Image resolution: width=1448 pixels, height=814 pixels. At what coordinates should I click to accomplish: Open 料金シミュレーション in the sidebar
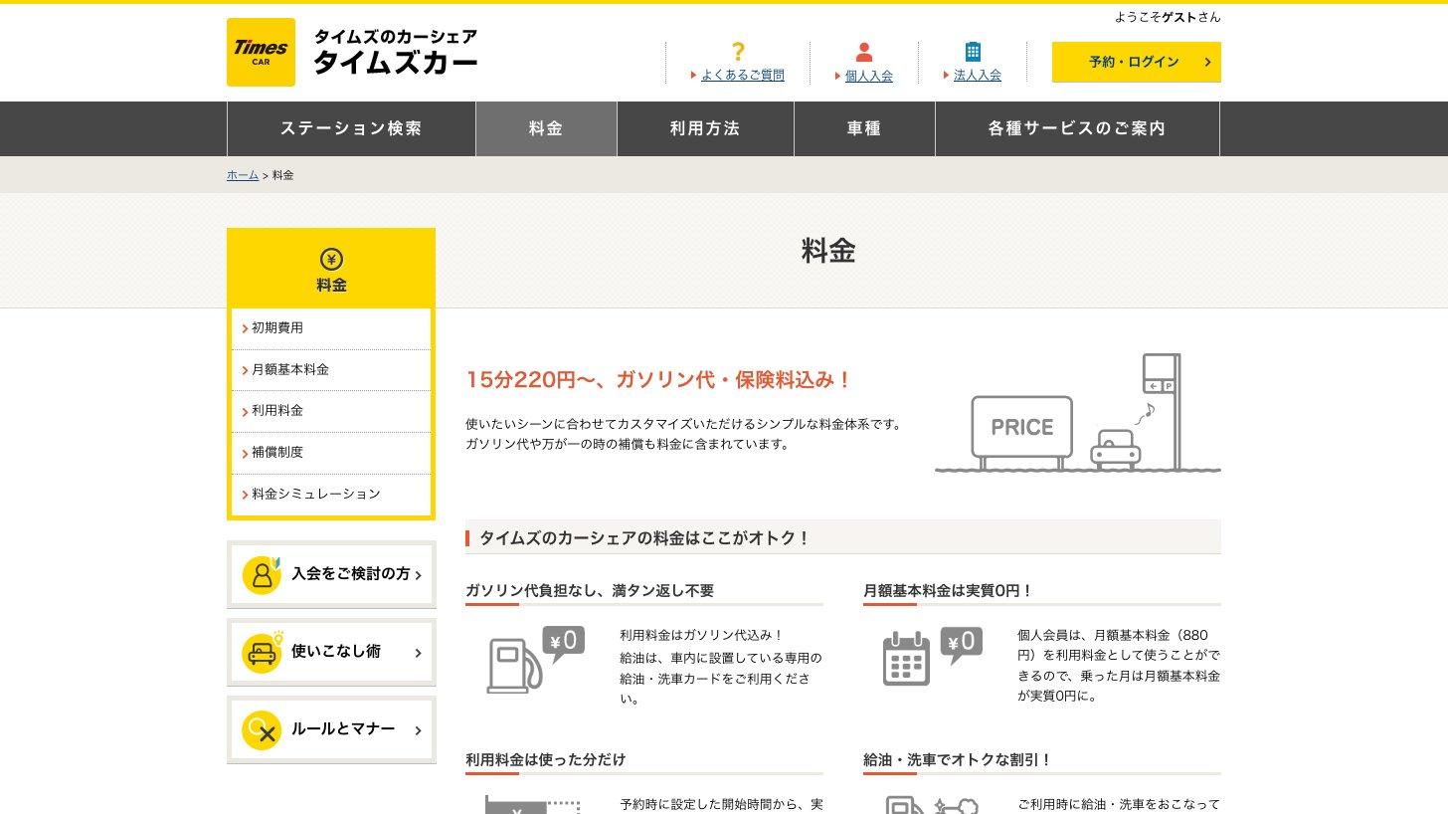click(331, 495)
